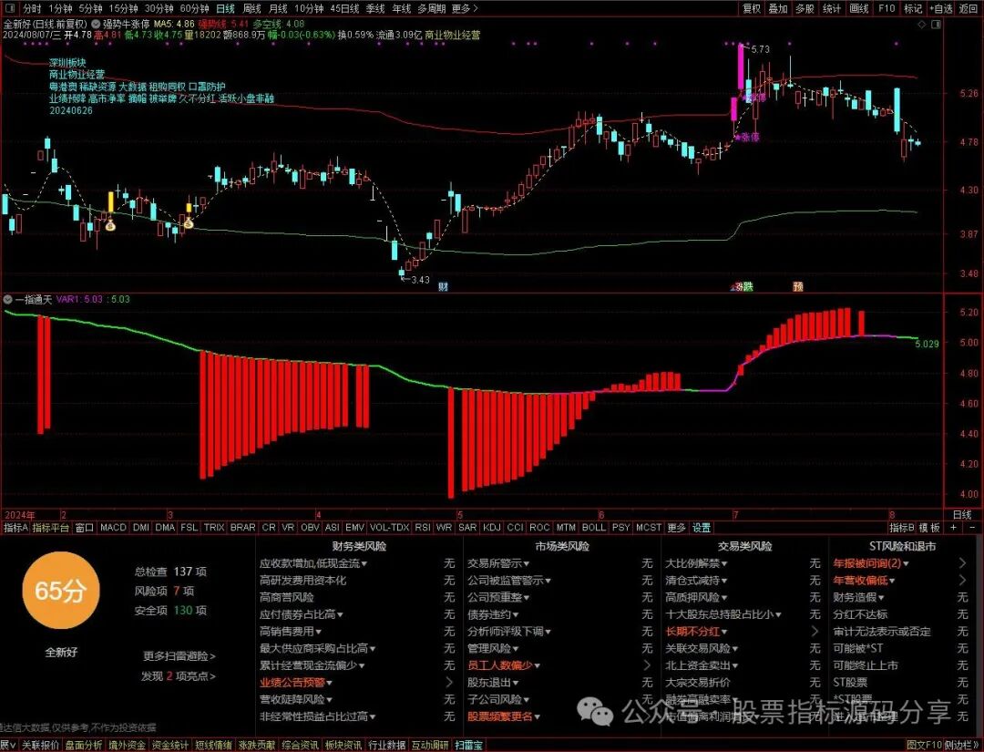Viewport: 984px width, 752px height.
Task: Select 多周期 multi-period view
Action: pyautogui.click(x=432, y=8)
